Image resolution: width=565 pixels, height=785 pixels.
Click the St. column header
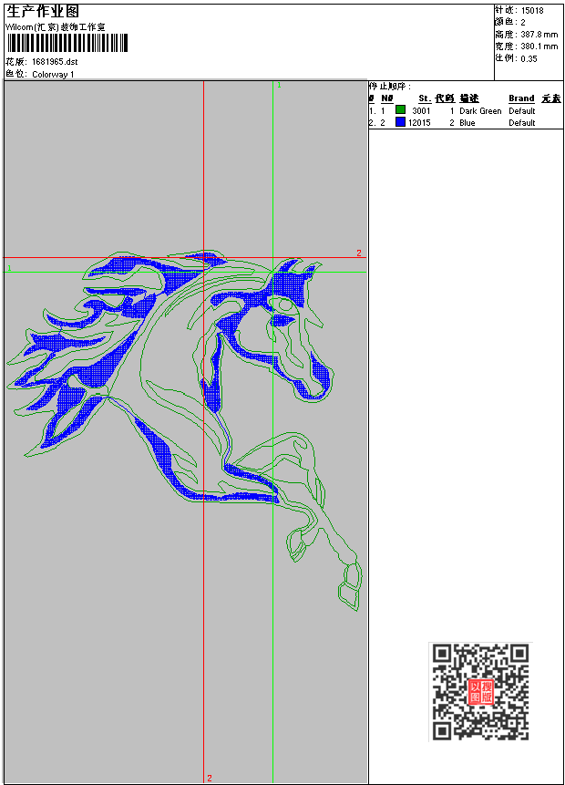(x=425, y=98)
